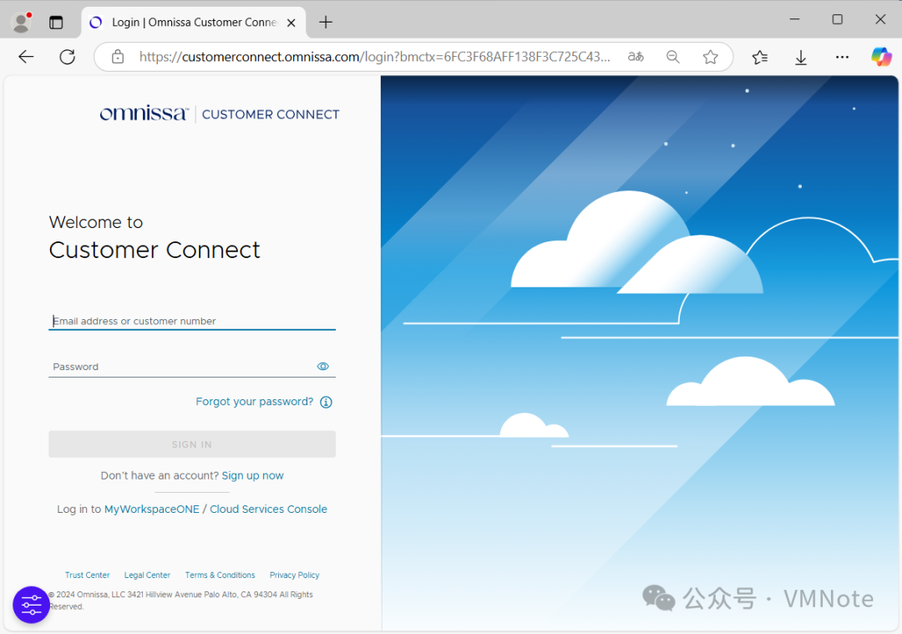The image size is (902, 634).
Task: Click the CUSTOMER CONNECT header text
Action: 271,114
